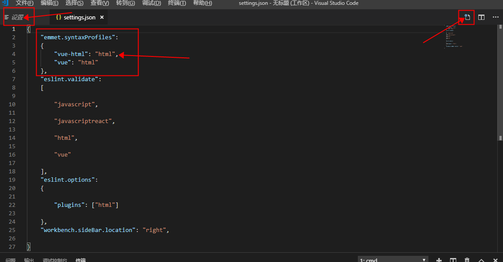The image size is (503, 262).
Task: Maximize the panel with the up chevron
Action: click(x=481, y=260)
